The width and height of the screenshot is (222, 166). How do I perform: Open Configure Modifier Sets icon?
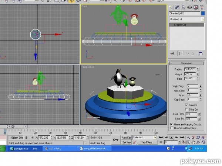[x=201, y=53]
